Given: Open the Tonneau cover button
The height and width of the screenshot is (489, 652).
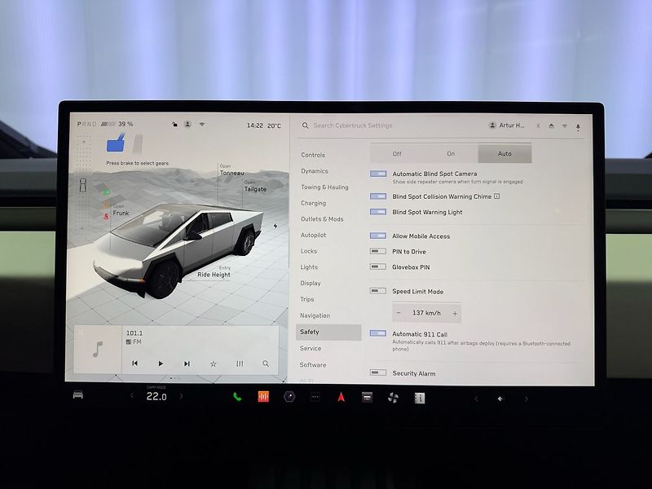Looking at the screenshot, I should pyautogui.click(x=232, y=170).
